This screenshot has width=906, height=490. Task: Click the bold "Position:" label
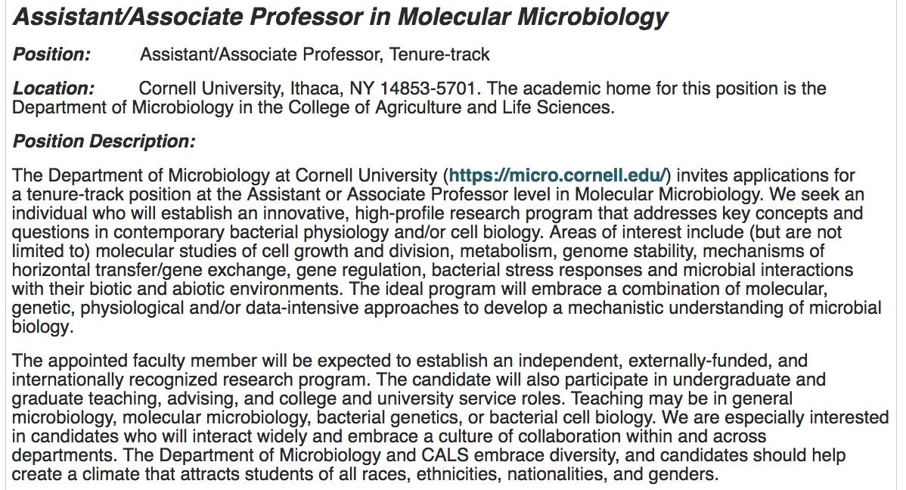[x=52, y=54]
